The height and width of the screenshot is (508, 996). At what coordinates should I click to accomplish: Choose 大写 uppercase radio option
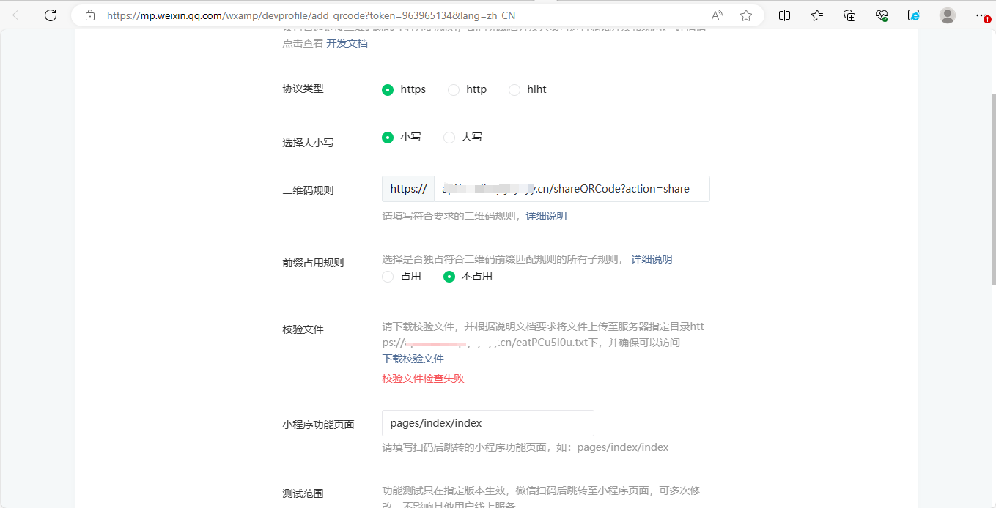point(449,137)
